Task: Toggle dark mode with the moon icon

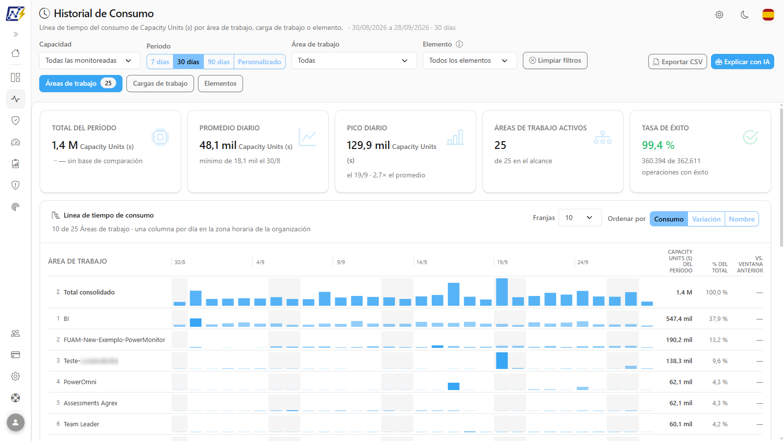Action: tap(744, 15)
